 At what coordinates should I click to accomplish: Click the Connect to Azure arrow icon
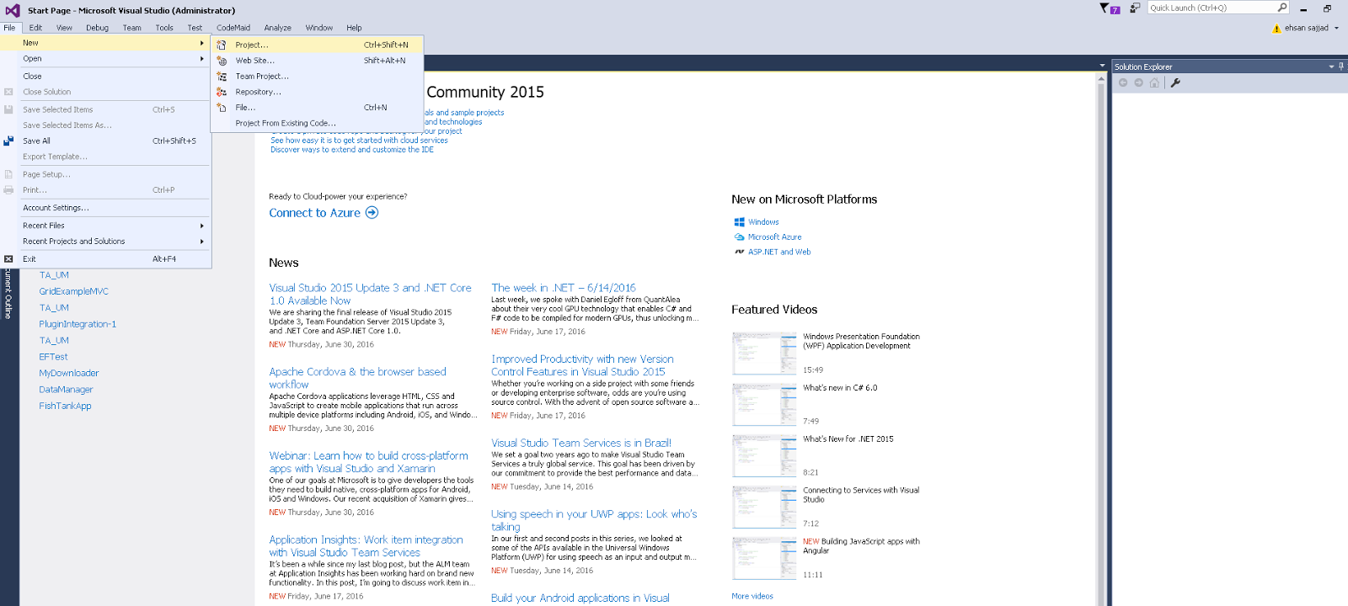(372, 213)
